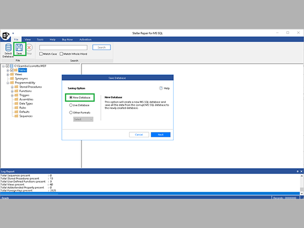Screen dimensions: 304x228
Task: Click the Save toolbar icon
Action: (19, 47)
